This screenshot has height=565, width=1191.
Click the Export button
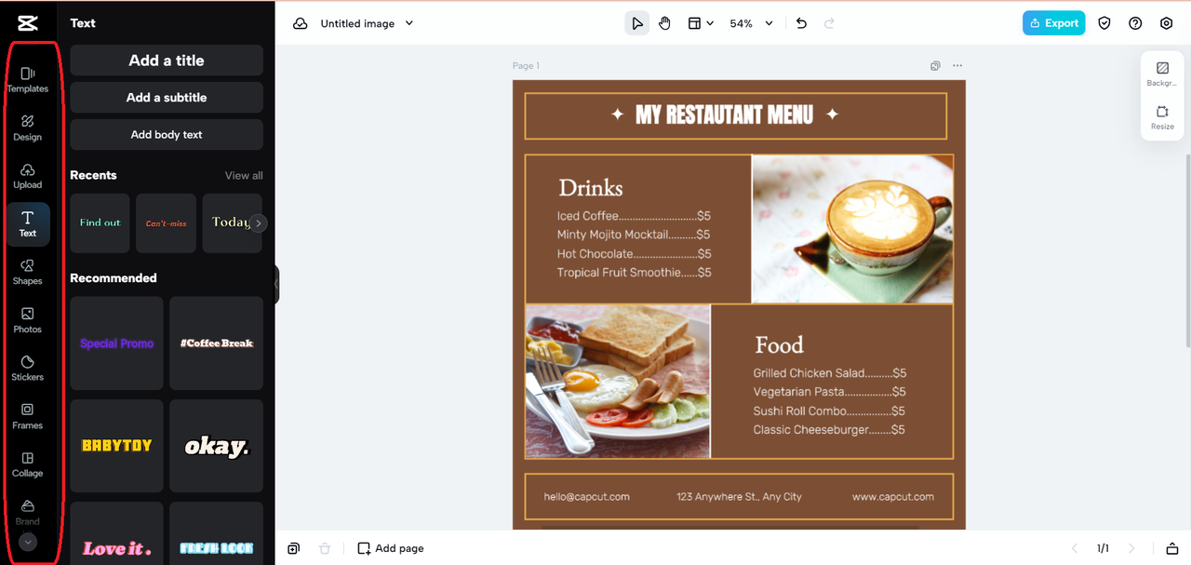pyautogui.click(x=1054, y=23)
